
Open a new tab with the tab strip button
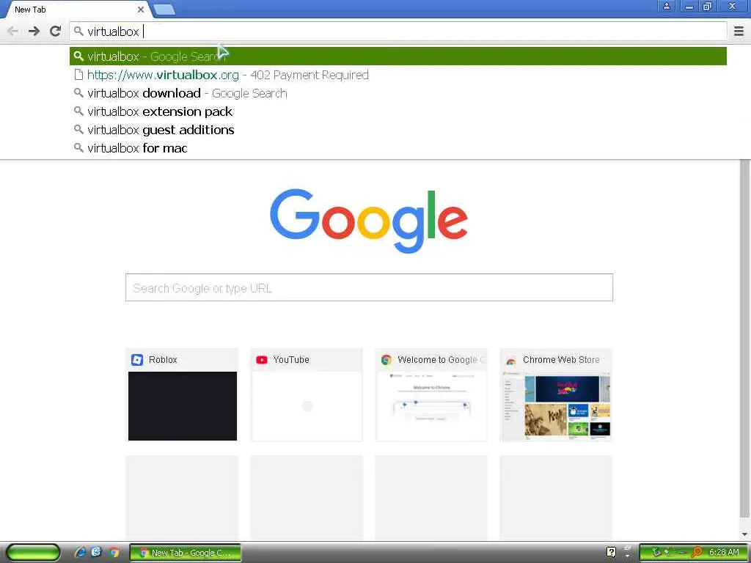click(164, 10)
